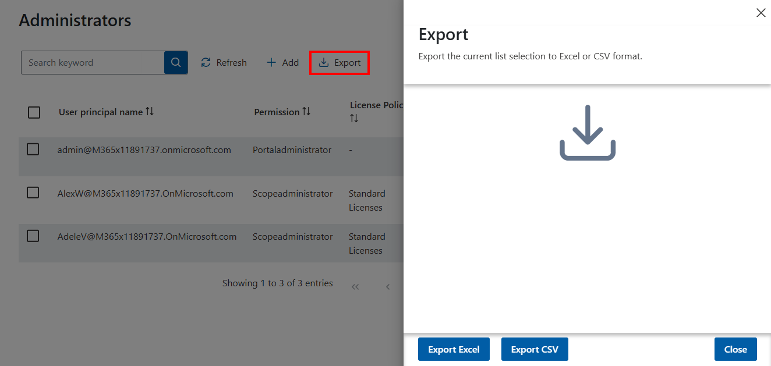
Task: Sort by Permission column arrows
Action: (306, 112)
